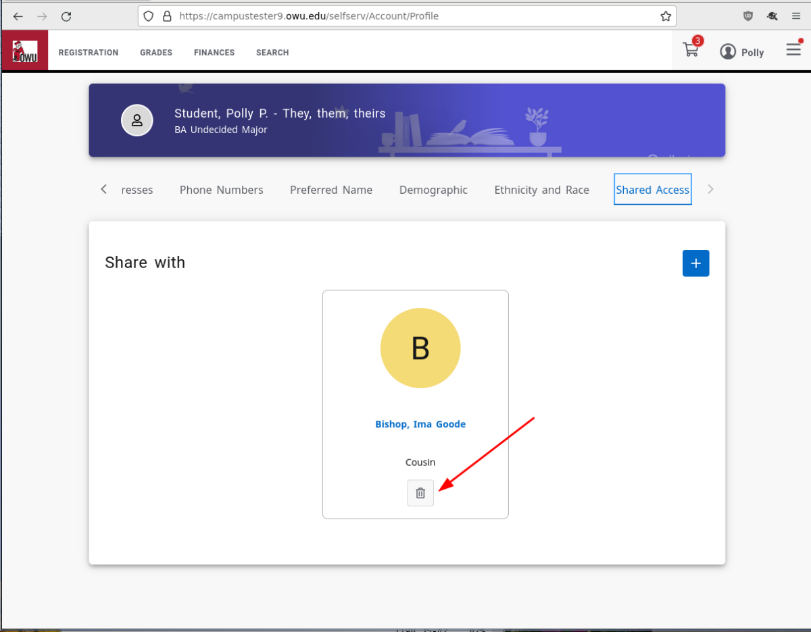The image size is (811, 632).
Task: Click the padlock site security icon
Action: point(167,16)
